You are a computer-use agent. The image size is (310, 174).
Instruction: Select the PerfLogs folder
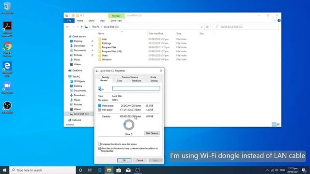[107, 43]
